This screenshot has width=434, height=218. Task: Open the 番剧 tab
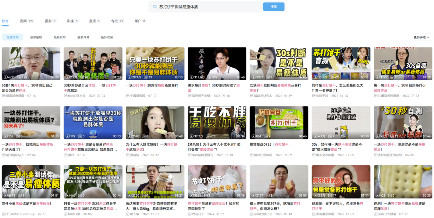click(x=51, y=21)
